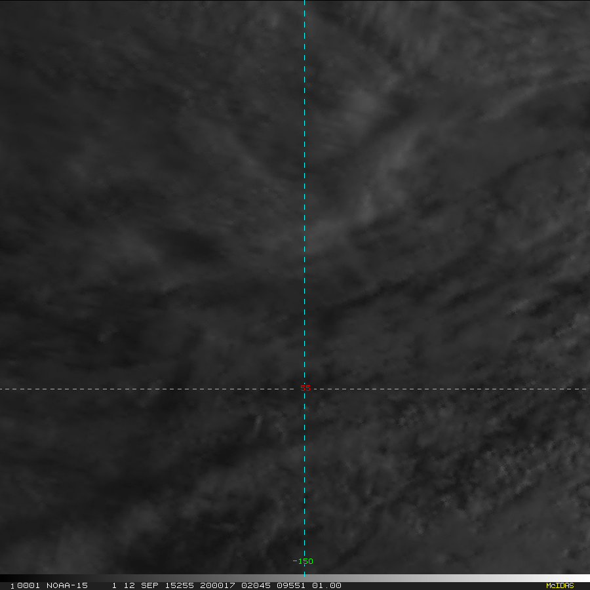Click the yellow 1 at bottom-left corner
This screenshot has width=590, height=590.
click(x=12, y=586)
